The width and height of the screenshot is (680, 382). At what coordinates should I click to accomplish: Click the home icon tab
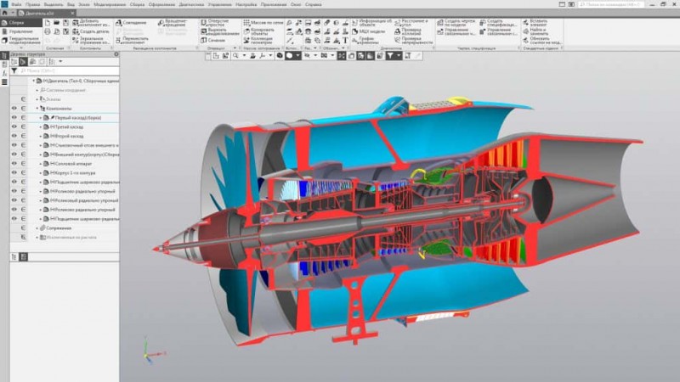[5, 14]
